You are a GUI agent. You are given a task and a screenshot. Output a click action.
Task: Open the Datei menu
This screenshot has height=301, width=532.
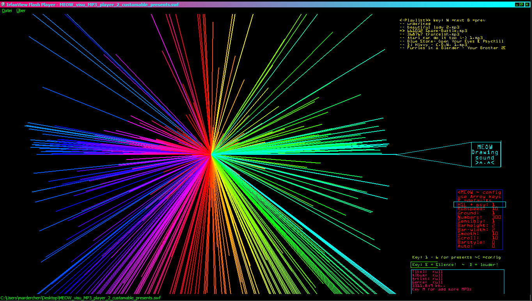(x=7, y=11)
